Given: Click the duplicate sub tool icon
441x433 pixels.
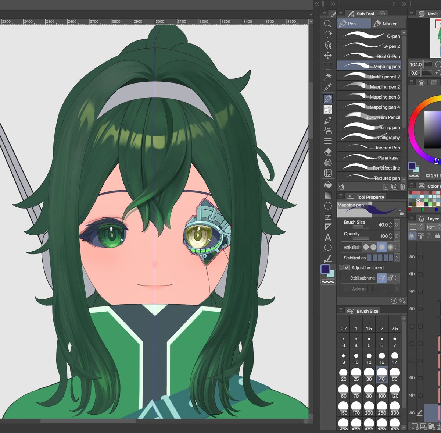Looking at the screenshot, I should [394, 187].
